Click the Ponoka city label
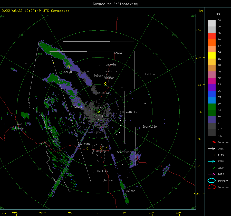Image resolution: width=231 pixels, height=216 pixels. [x=117, y=53]
